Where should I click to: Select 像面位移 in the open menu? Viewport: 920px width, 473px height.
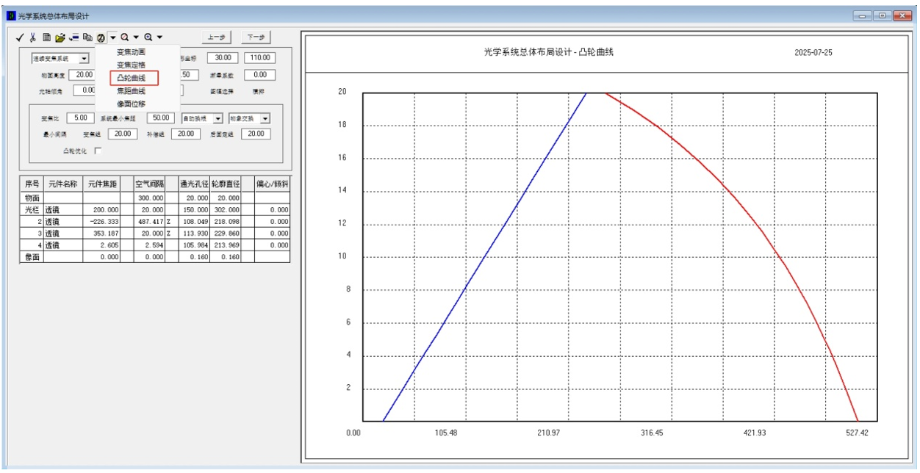[131, 104]
